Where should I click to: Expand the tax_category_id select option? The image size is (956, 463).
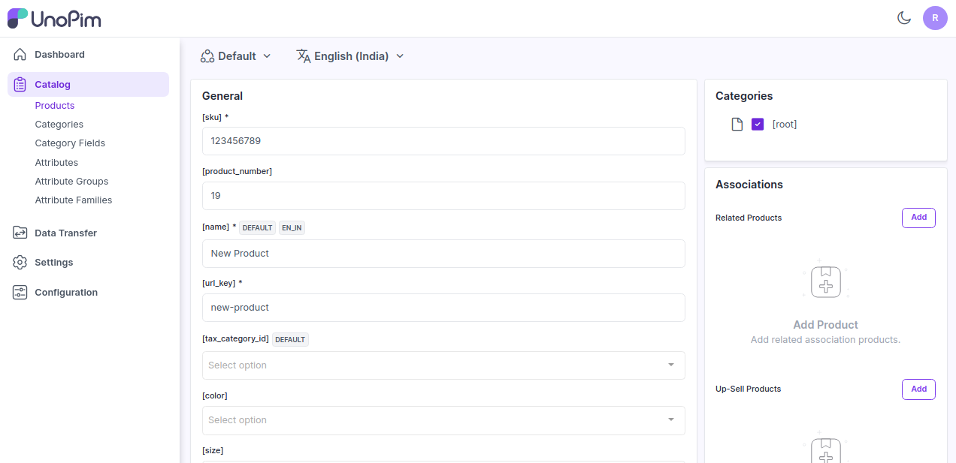443,365
